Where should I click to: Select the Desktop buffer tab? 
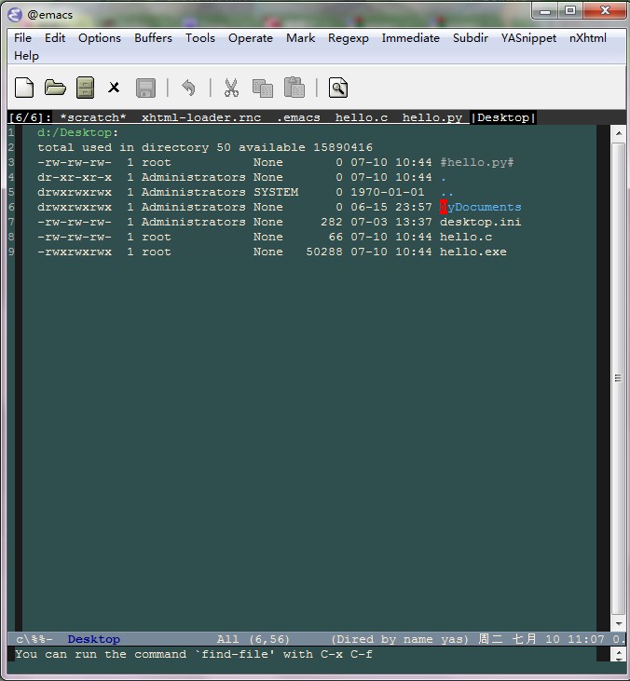pyautogui.click(x=503, y=117)
